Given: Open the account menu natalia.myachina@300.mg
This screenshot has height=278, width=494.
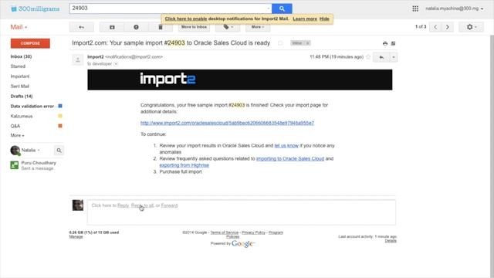Looking at the screenshot, I should pos(455,8).
